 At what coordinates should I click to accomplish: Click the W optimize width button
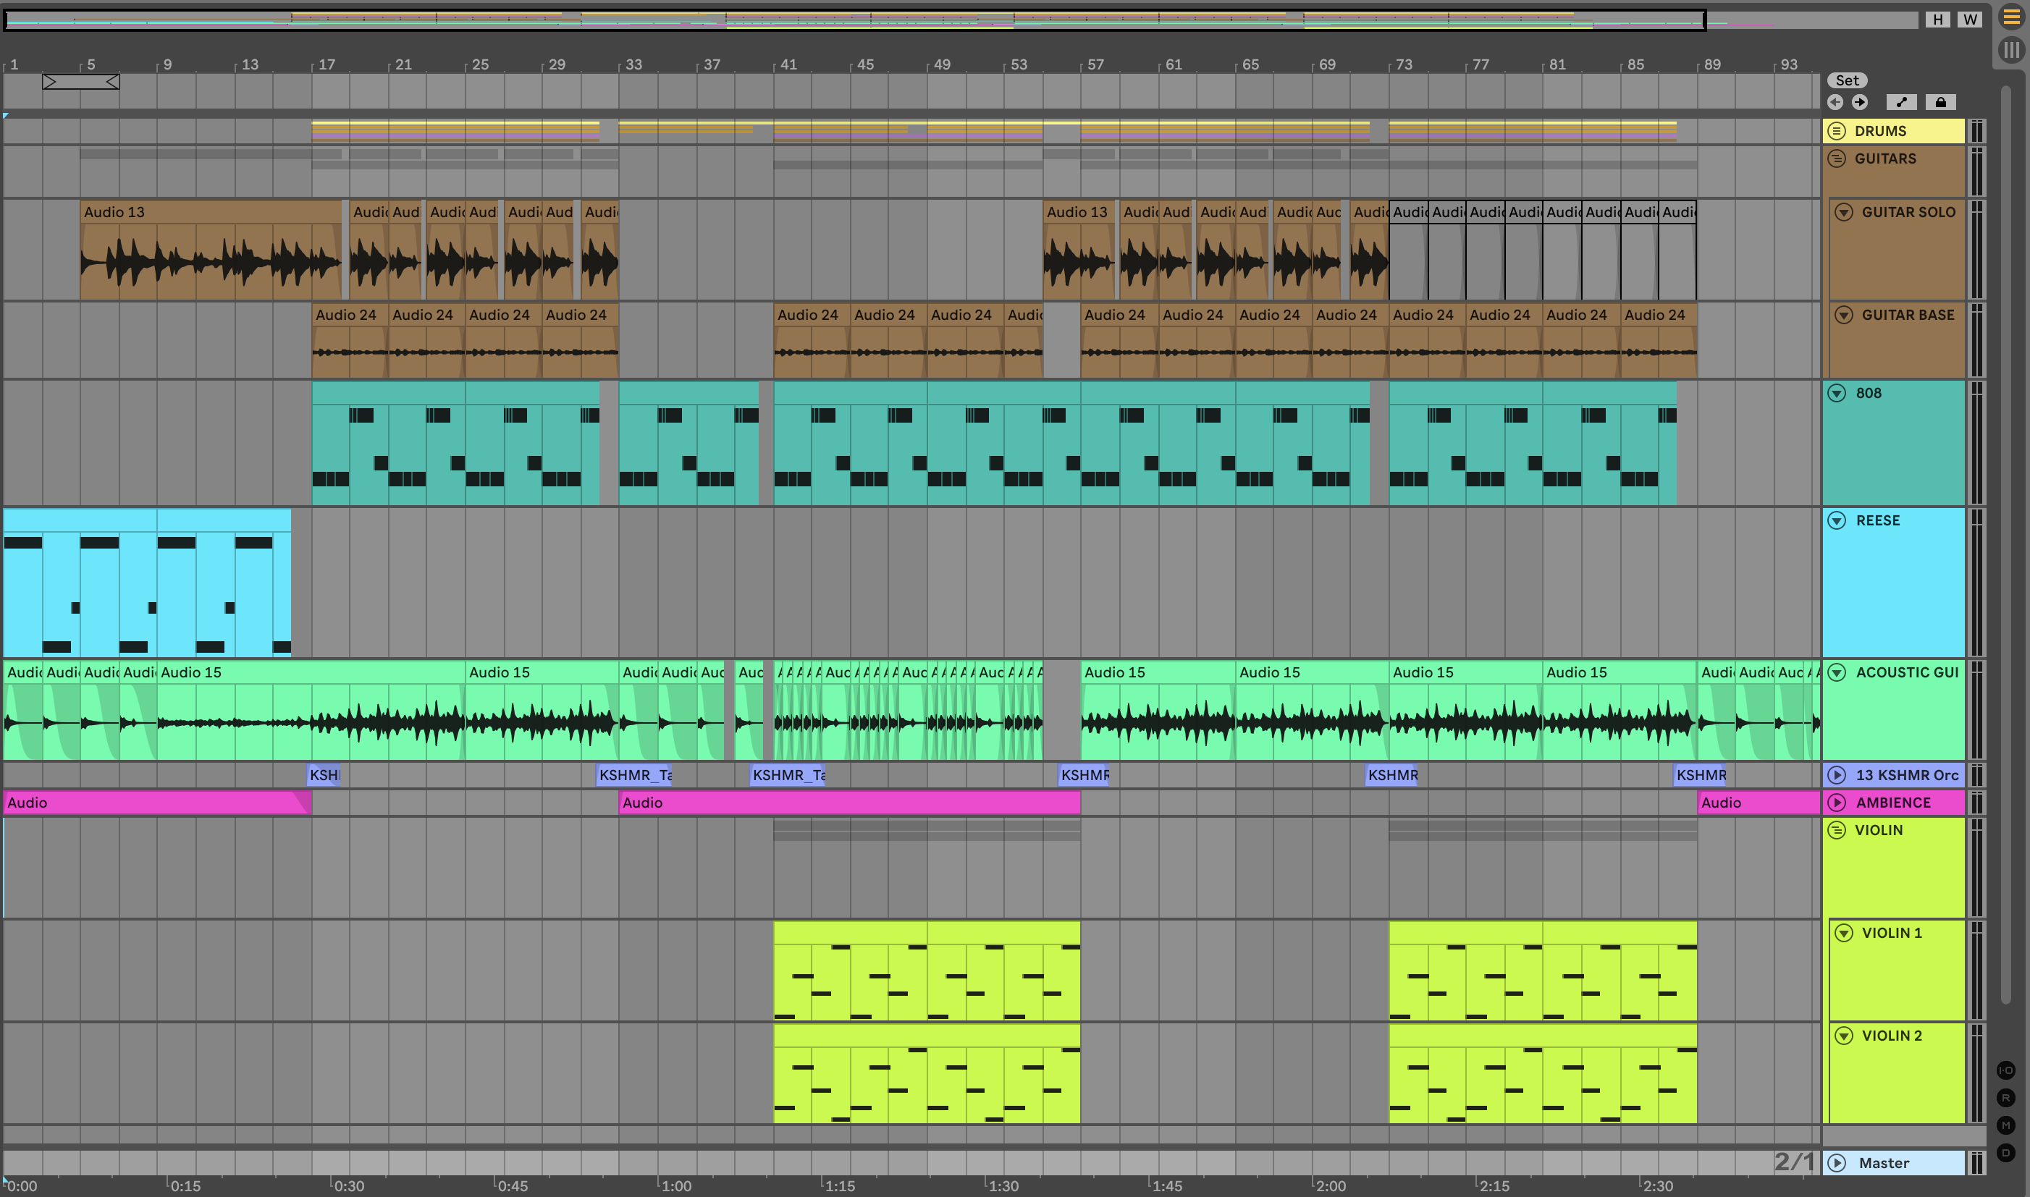pyautogui.click(x=1969, y=20)
